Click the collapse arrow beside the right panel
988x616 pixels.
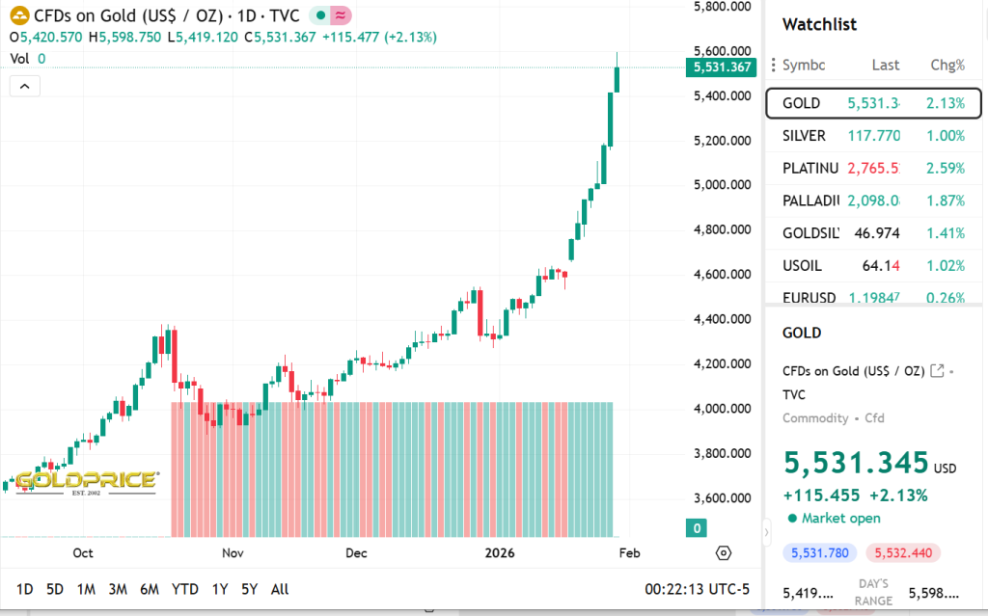(x=765, y=531)
